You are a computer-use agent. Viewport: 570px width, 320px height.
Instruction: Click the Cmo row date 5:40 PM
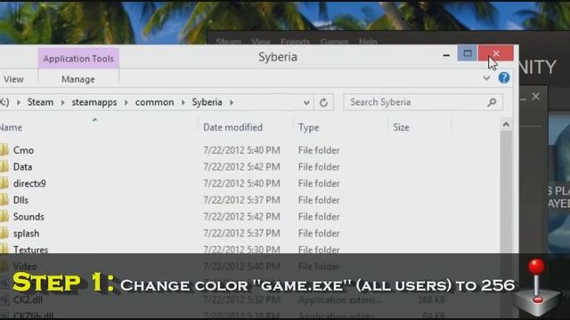point(241,150)
